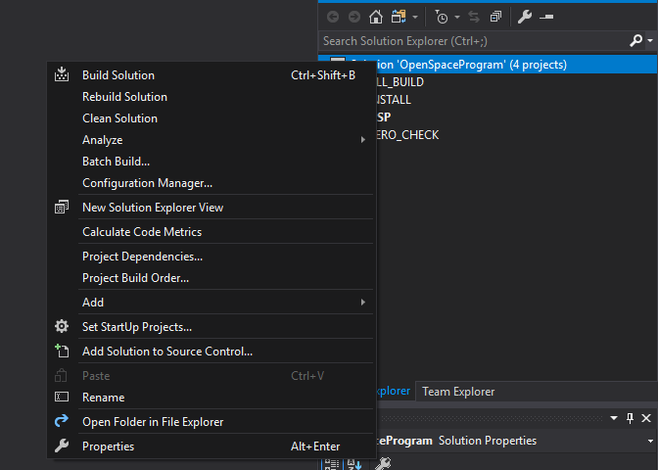The height and width of the screenshot is (470, 658).
Task: Choose Rename from the context menu
Action: coord(211,398)
